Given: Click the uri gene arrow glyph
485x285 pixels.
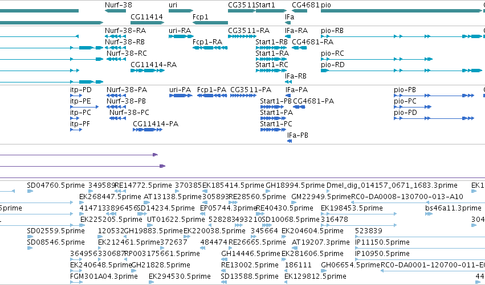Looking at the screenshot, I should coord(181,11).
